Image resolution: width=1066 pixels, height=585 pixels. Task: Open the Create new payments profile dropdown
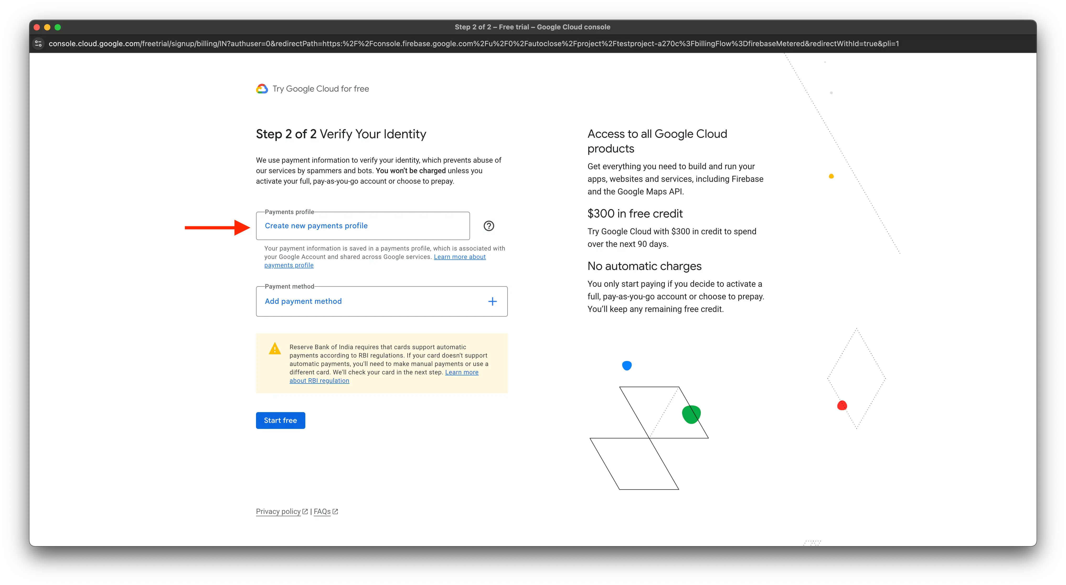click(363, 226)
